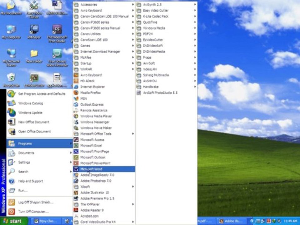Viewport: 300px width, 225px height.
Task: Open KMPlayer desktop shortcut
Action: (34, 32)
